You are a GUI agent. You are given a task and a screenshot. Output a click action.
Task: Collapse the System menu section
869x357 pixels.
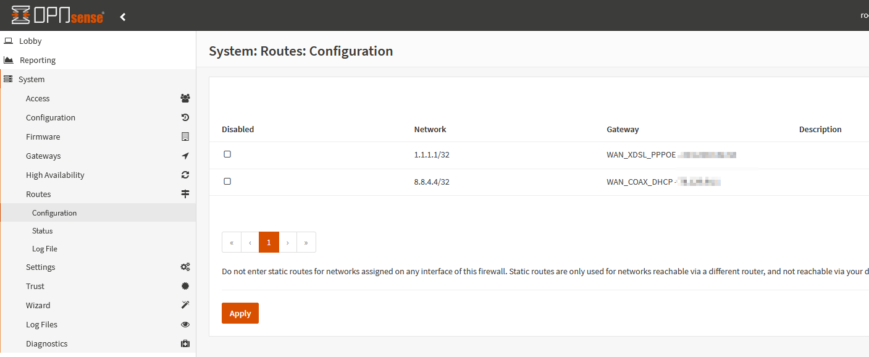pos(31,79)
